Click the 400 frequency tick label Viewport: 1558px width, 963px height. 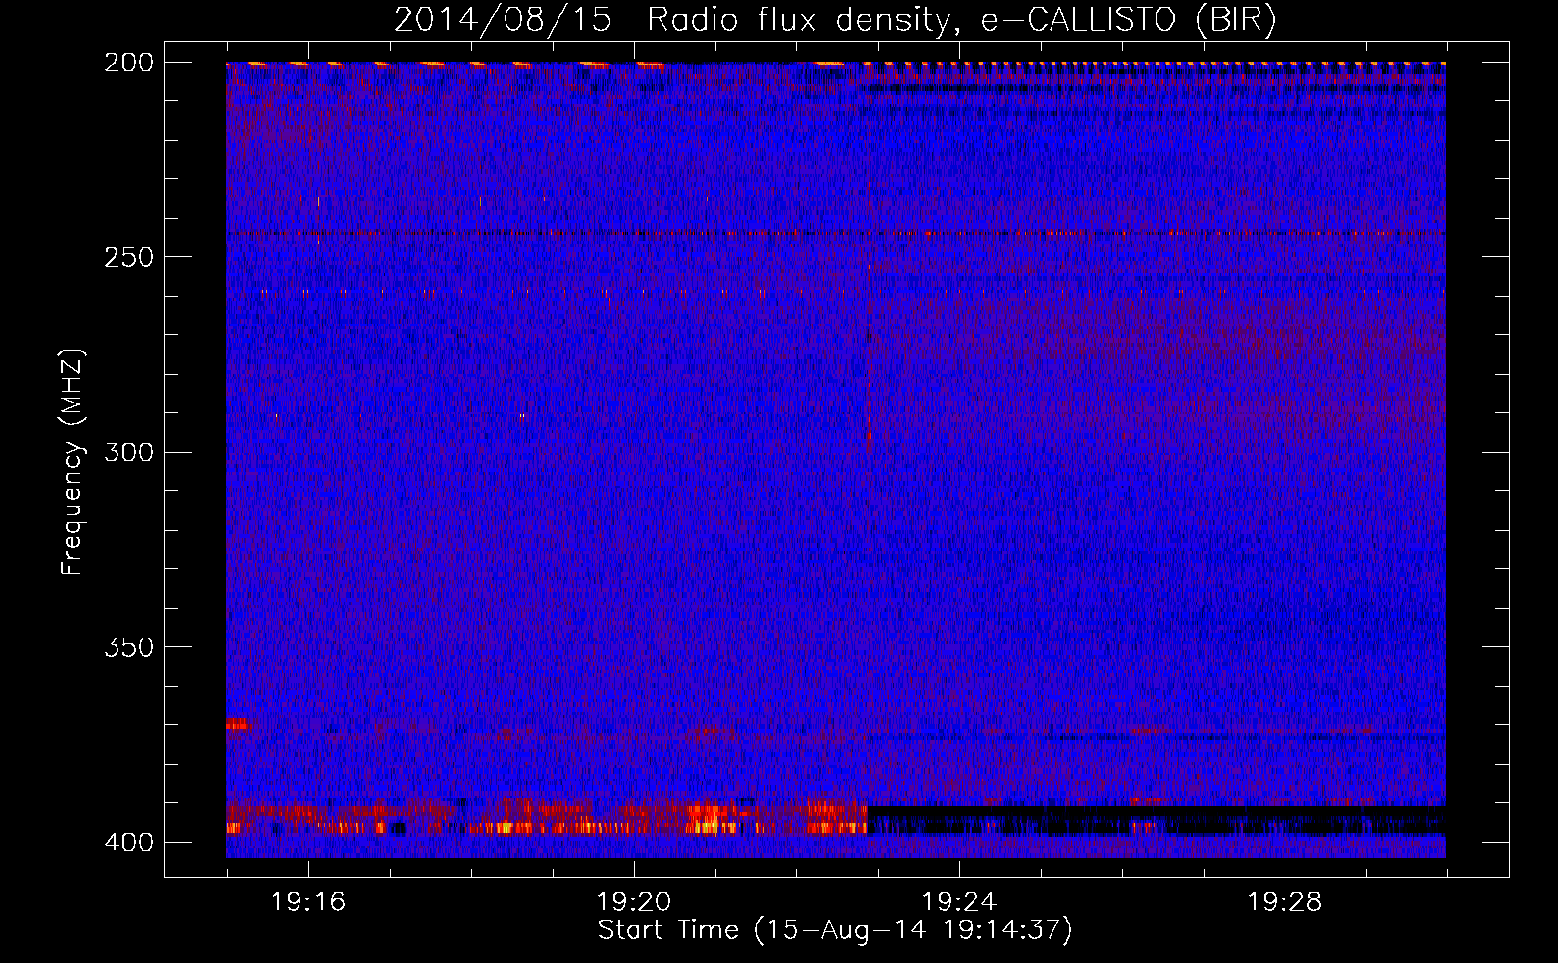coord(129,843)
